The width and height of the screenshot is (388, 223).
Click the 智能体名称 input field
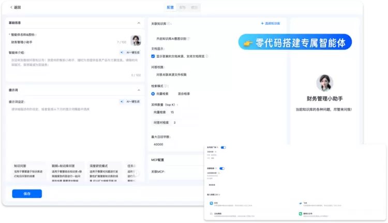coord(62,42)
